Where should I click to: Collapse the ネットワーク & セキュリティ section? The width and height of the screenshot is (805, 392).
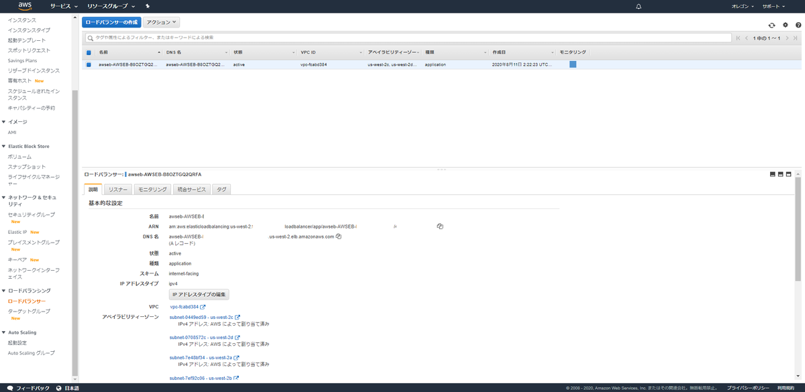tap(3, 198)
